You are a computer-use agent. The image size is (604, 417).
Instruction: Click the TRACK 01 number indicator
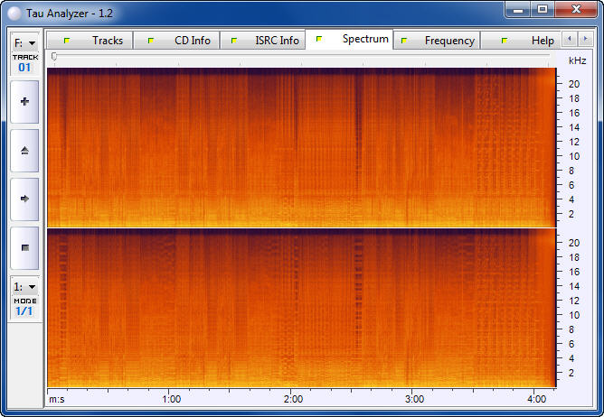[x=24, y=68]
